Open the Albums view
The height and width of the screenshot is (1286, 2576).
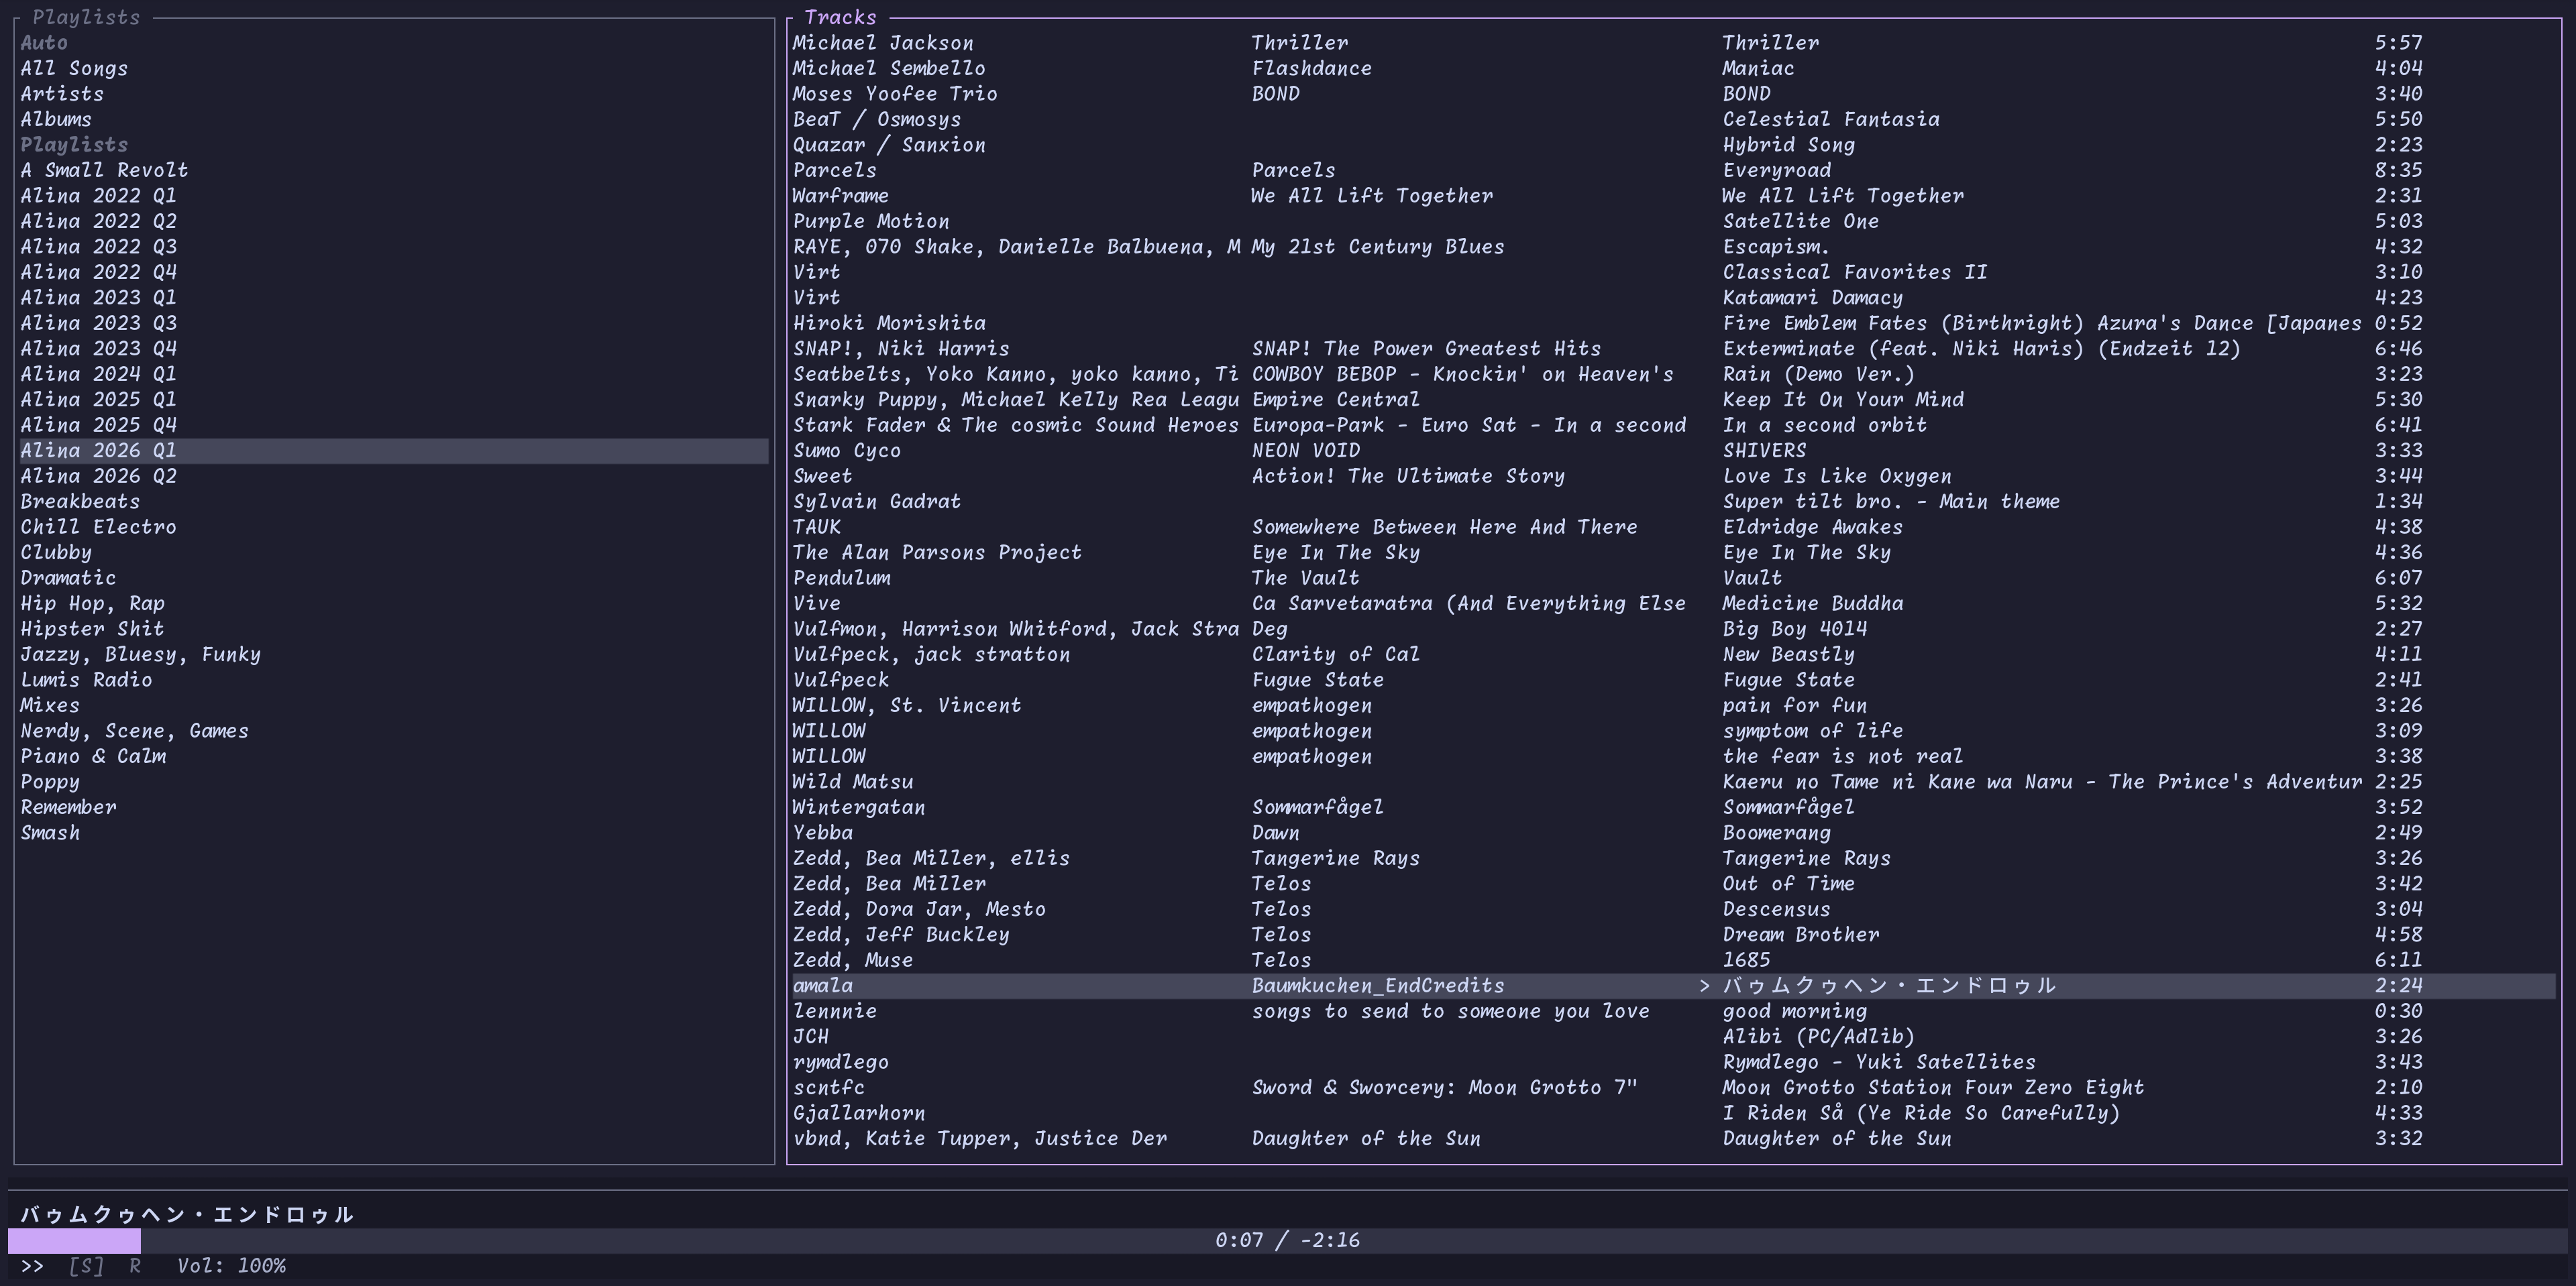(x=56, y=120)
